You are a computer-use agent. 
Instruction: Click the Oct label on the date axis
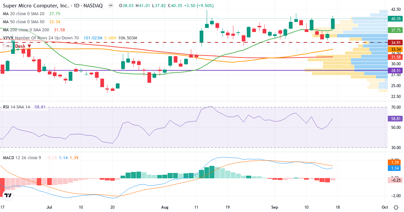(385, 207)
